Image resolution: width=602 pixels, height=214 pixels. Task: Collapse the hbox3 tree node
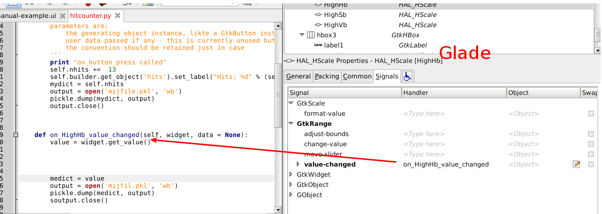point(302,35)
